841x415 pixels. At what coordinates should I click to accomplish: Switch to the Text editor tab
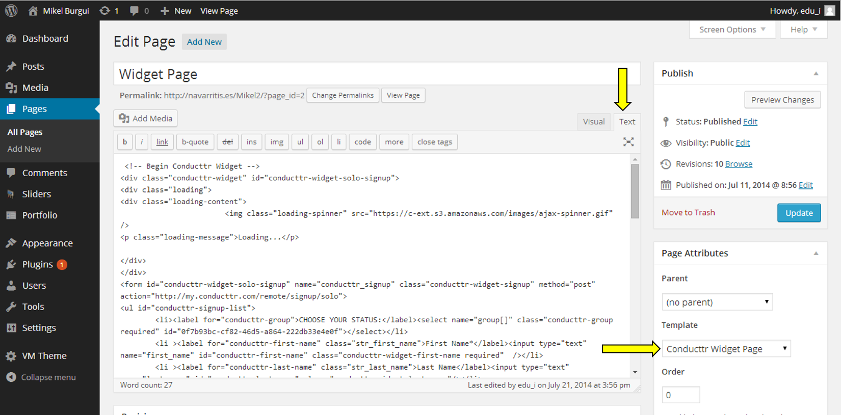(x=627, y=122)
